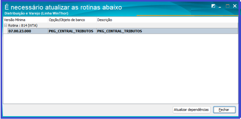Close the dialog with the X
The width and height of the screenshot is (241, 119).
[x=235, y=6]
